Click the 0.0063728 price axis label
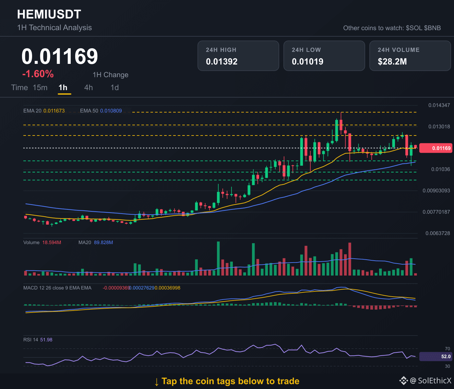The width and height of the screenshot is (454, 389). 438,233
